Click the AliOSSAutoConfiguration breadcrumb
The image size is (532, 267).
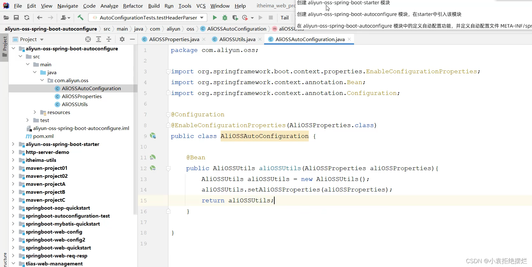pyautogui.click(x=237, y=29)
